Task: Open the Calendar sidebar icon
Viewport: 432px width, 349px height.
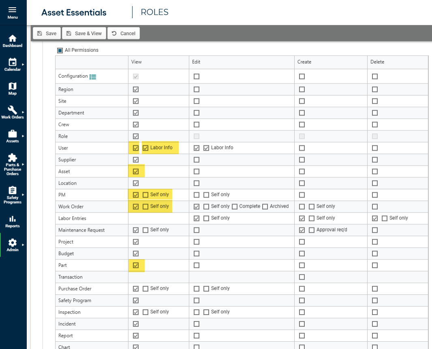Action: 13,62
